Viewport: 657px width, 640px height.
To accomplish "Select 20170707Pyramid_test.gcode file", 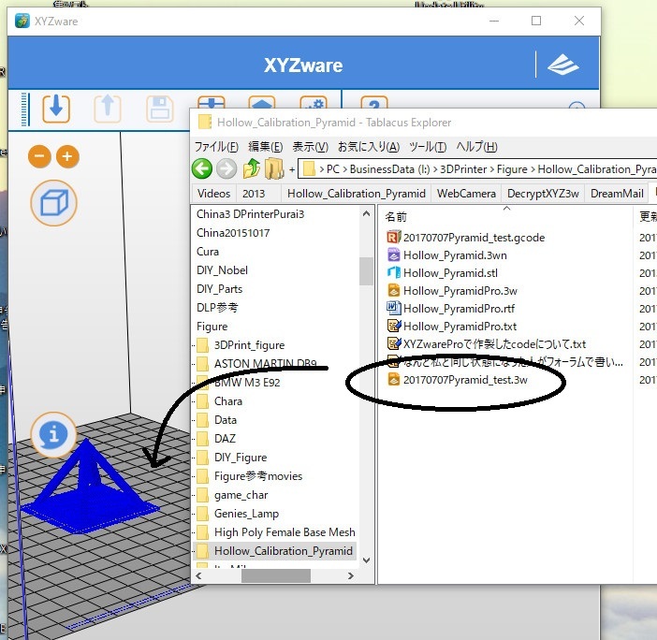I will point(474,238).
